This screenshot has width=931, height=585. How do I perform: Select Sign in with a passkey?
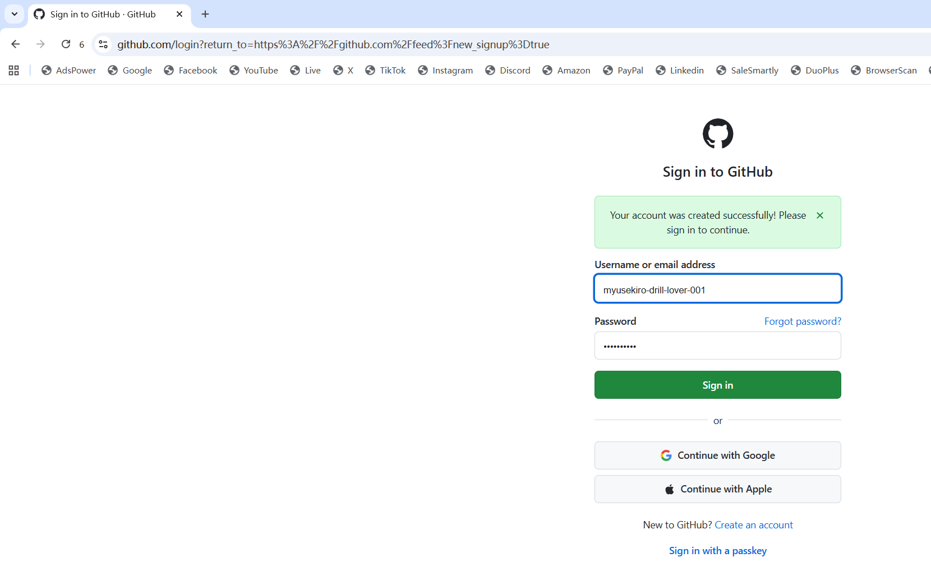click(x=717, y=551)
